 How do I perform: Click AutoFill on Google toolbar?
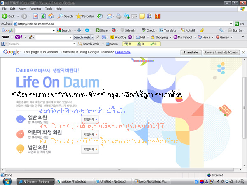(188, 30)
